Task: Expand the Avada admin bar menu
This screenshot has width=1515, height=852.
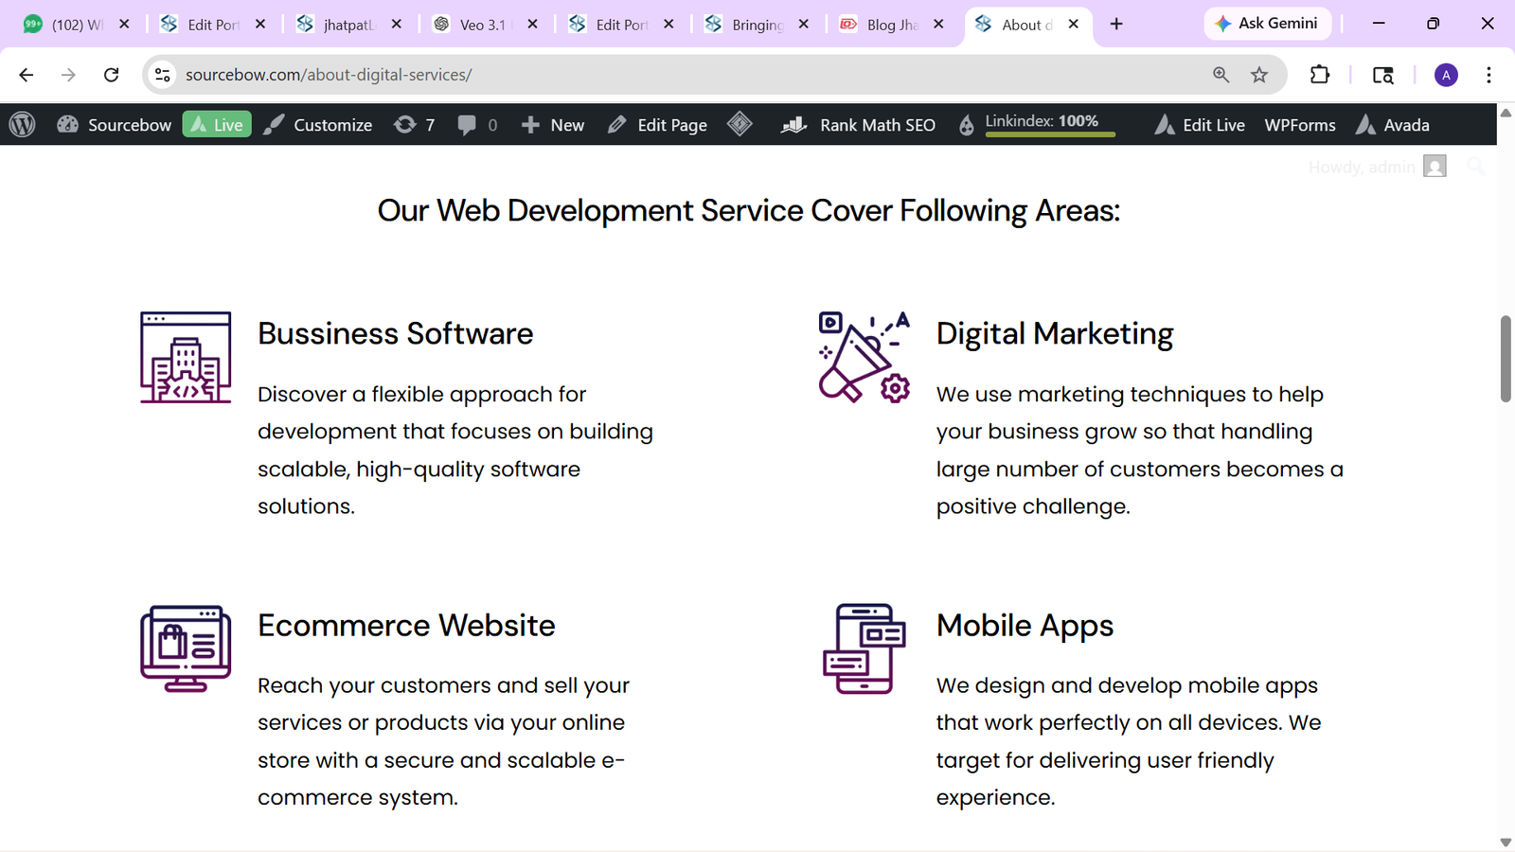Action: [x=1393, y=125]
